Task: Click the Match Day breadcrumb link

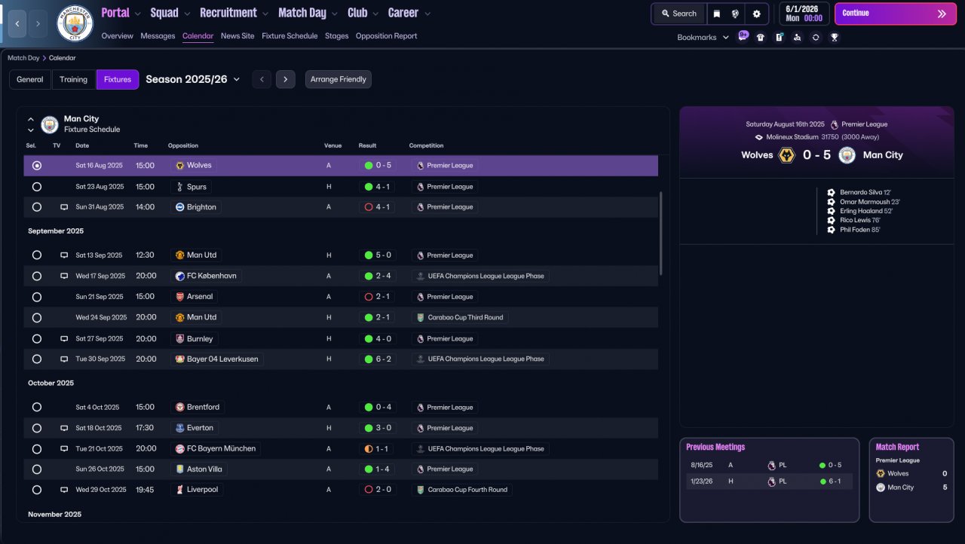Action: [x=23, y=58]
